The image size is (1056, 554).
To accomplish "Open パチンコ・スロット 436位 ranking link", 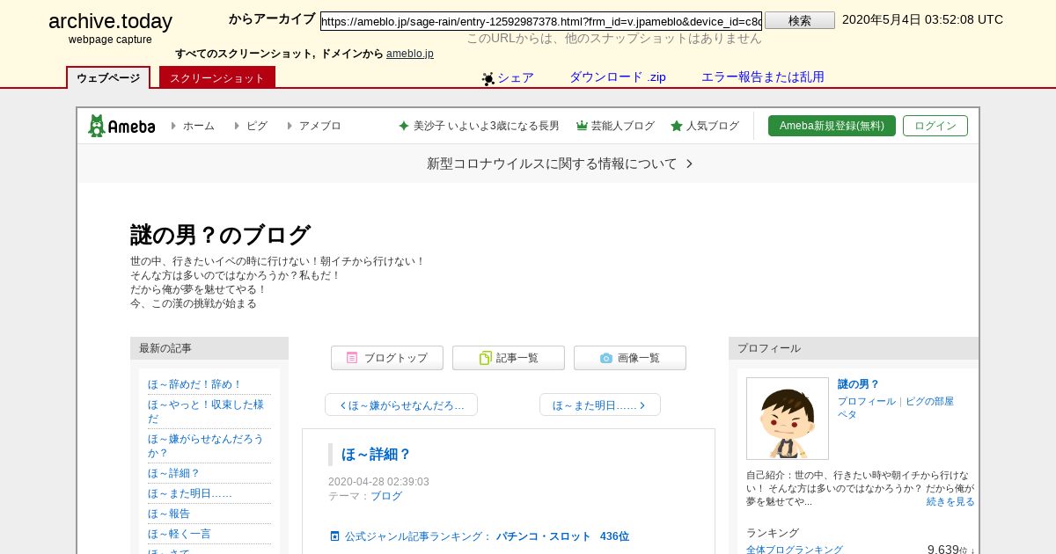I will tap(562, 536).
